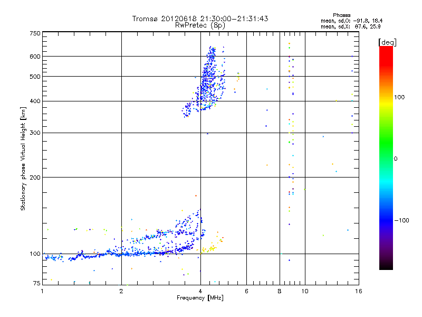Click the x-axis label '16'

359,291
